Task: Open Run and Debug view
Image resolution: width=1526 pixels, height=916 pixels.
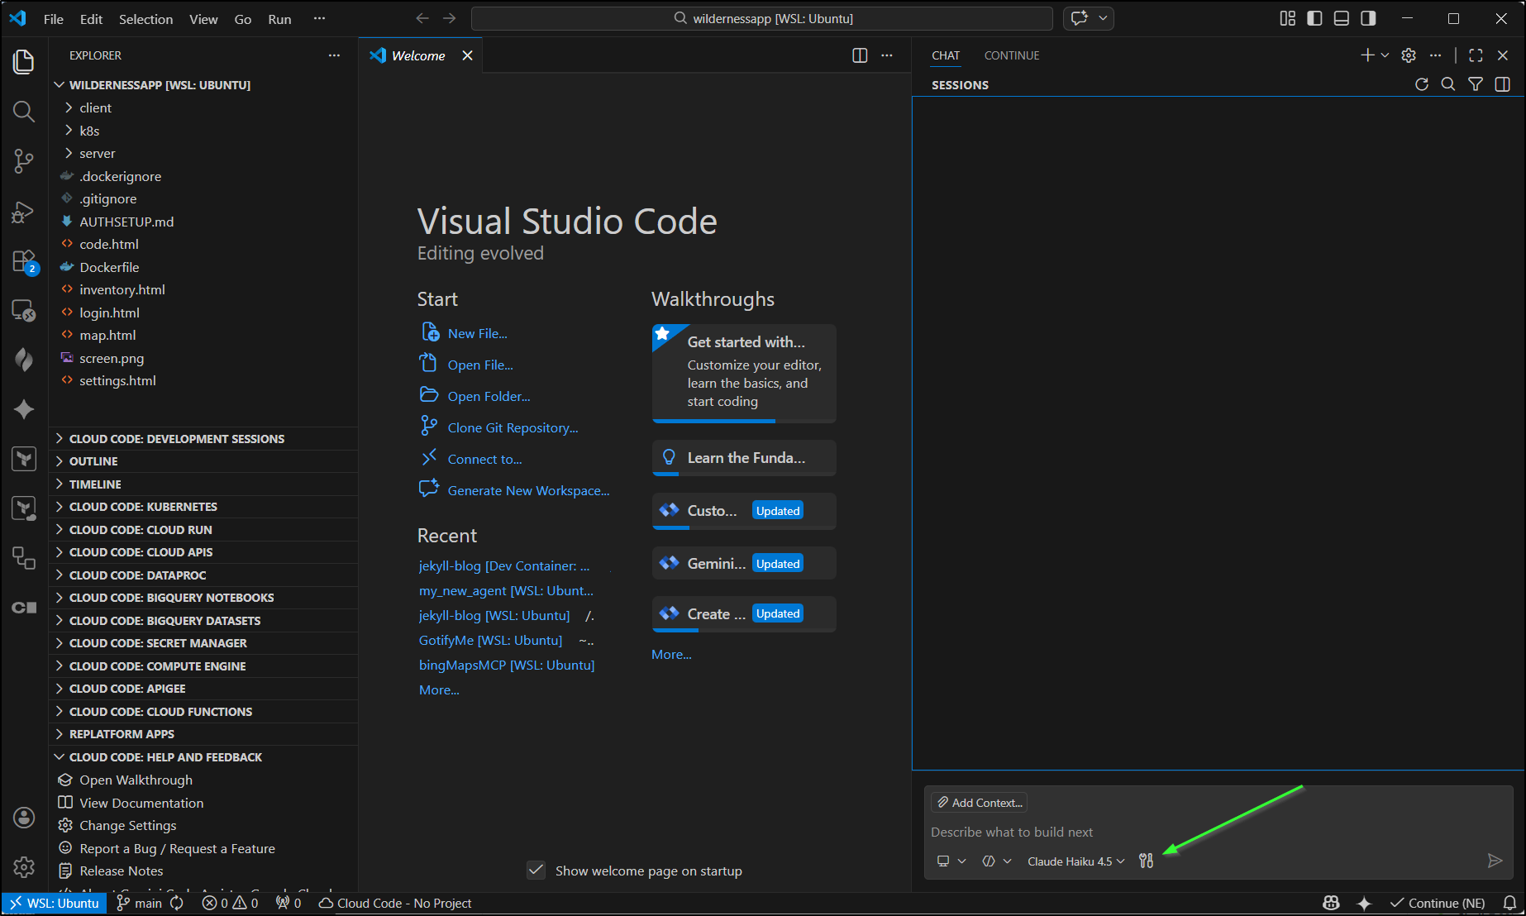Action: pos(23,212)
